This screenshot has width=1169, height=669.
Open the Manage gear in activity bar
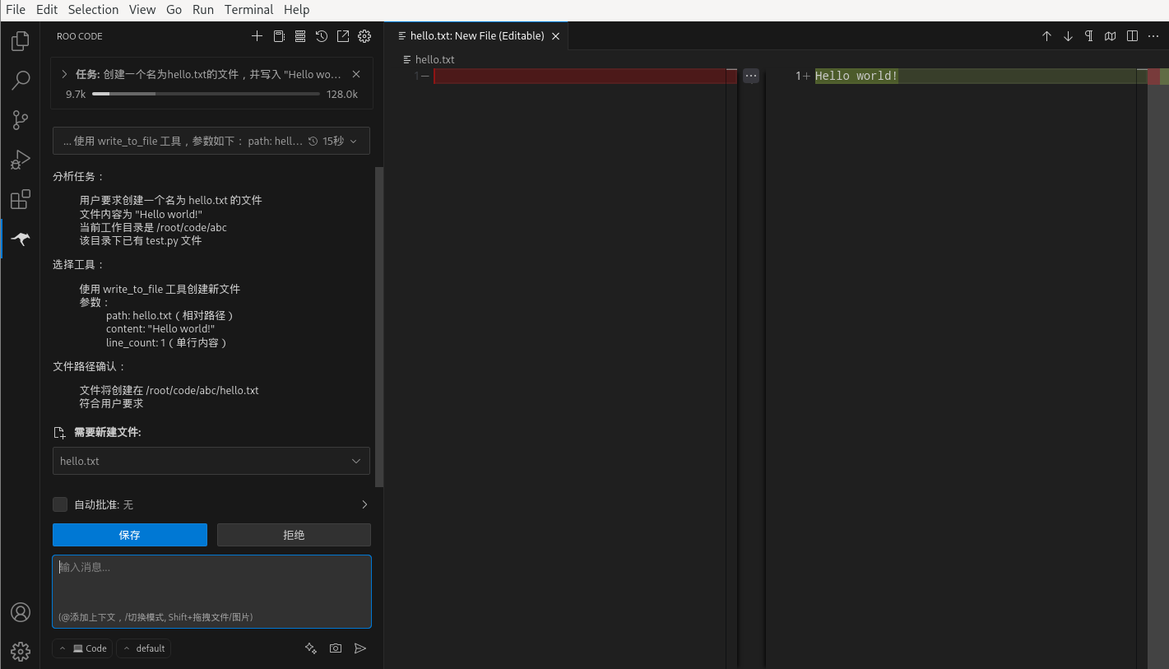(x=21, y=652)
